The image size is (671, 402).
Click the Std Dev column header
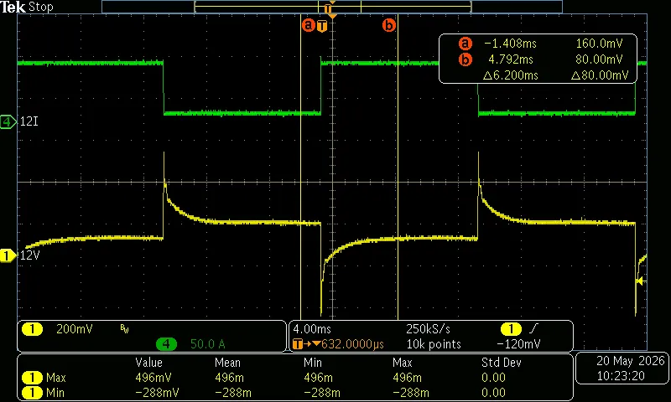[501, 363]
